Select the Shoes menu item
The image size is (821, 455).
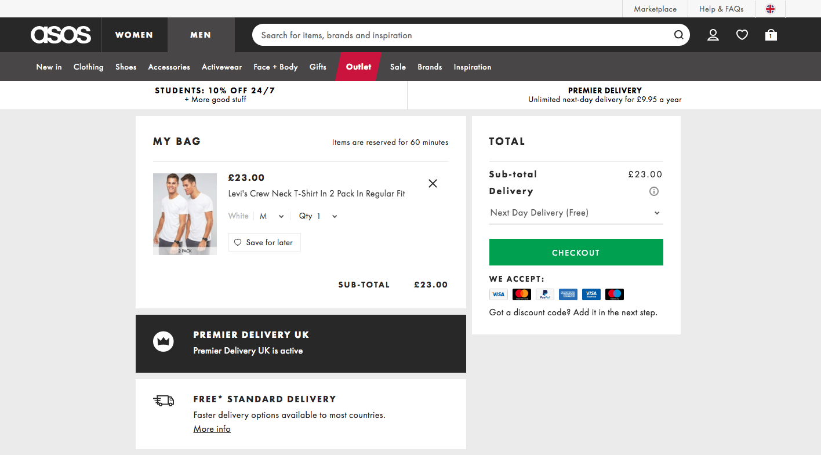126,67
